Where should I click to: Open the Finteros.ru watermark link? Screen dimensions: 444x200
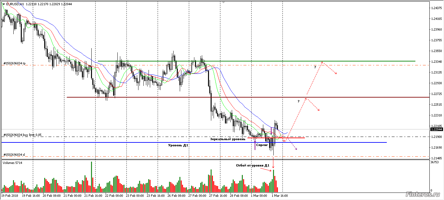423,194
